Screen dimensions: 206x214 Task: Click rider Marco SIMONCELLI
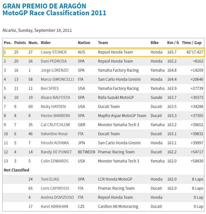58,79
